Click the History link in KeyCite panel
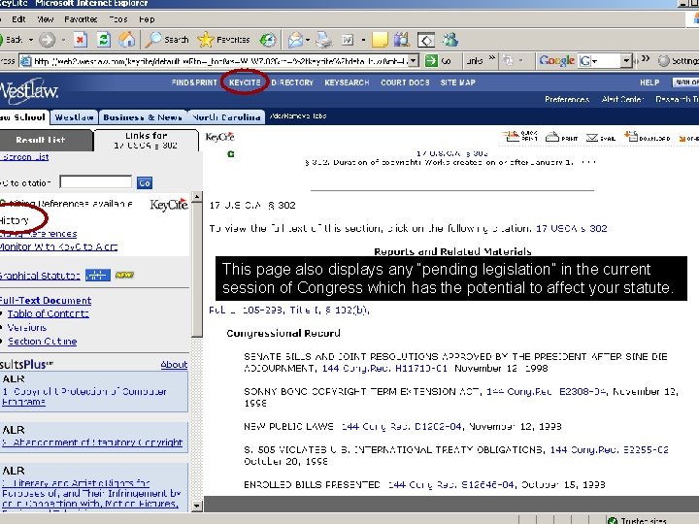This screenshot has width=699, height=524. click(15, 220)
